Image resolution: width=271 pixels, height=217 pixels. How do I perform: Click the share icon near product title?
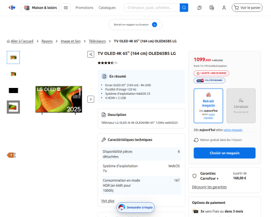91,54
